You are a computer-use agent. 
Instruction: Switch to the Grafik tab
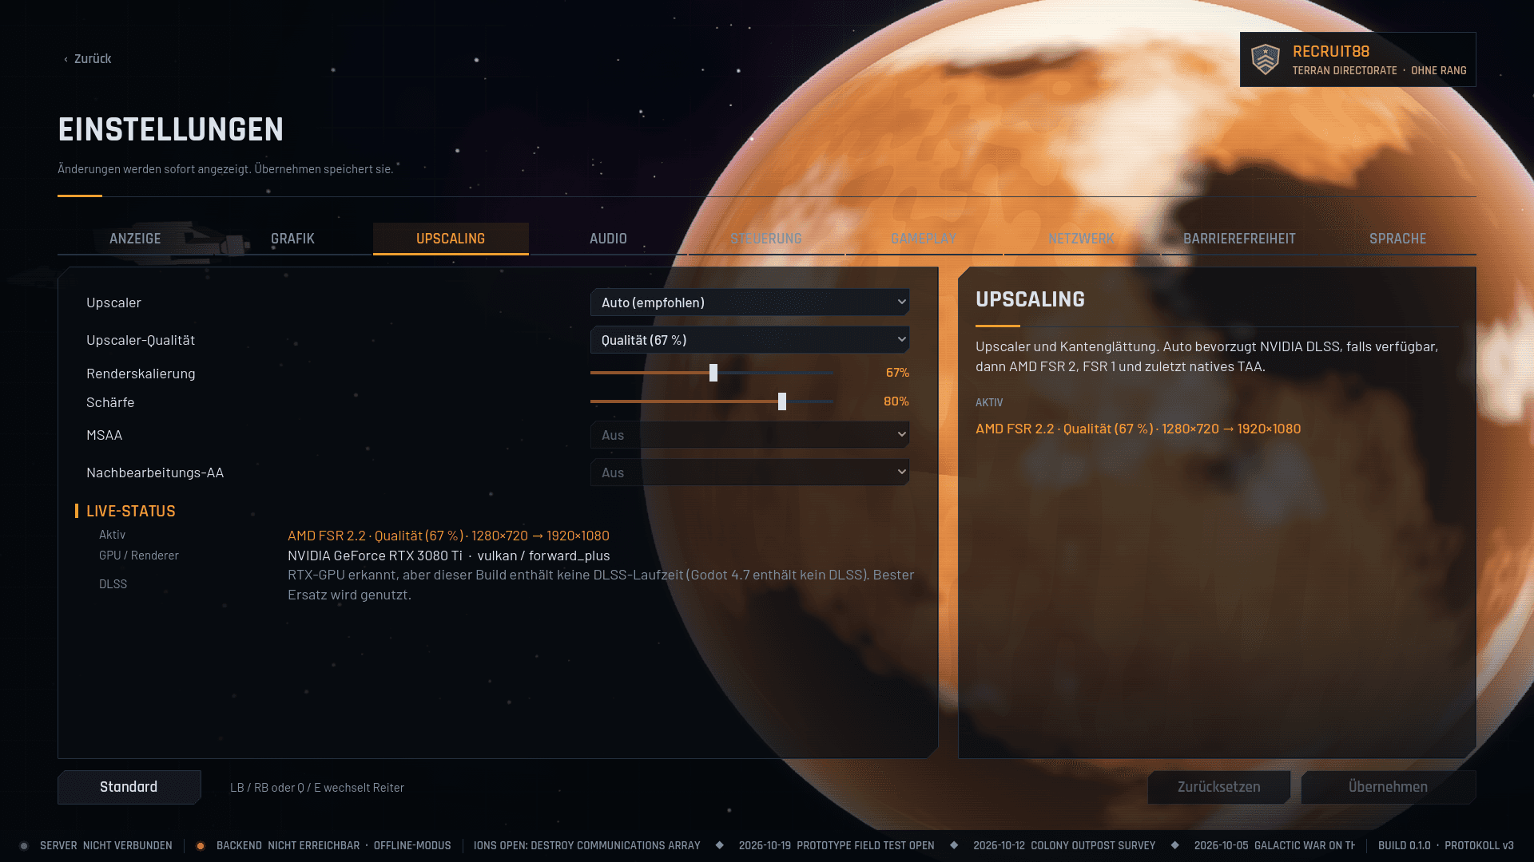tap(292, 239)
